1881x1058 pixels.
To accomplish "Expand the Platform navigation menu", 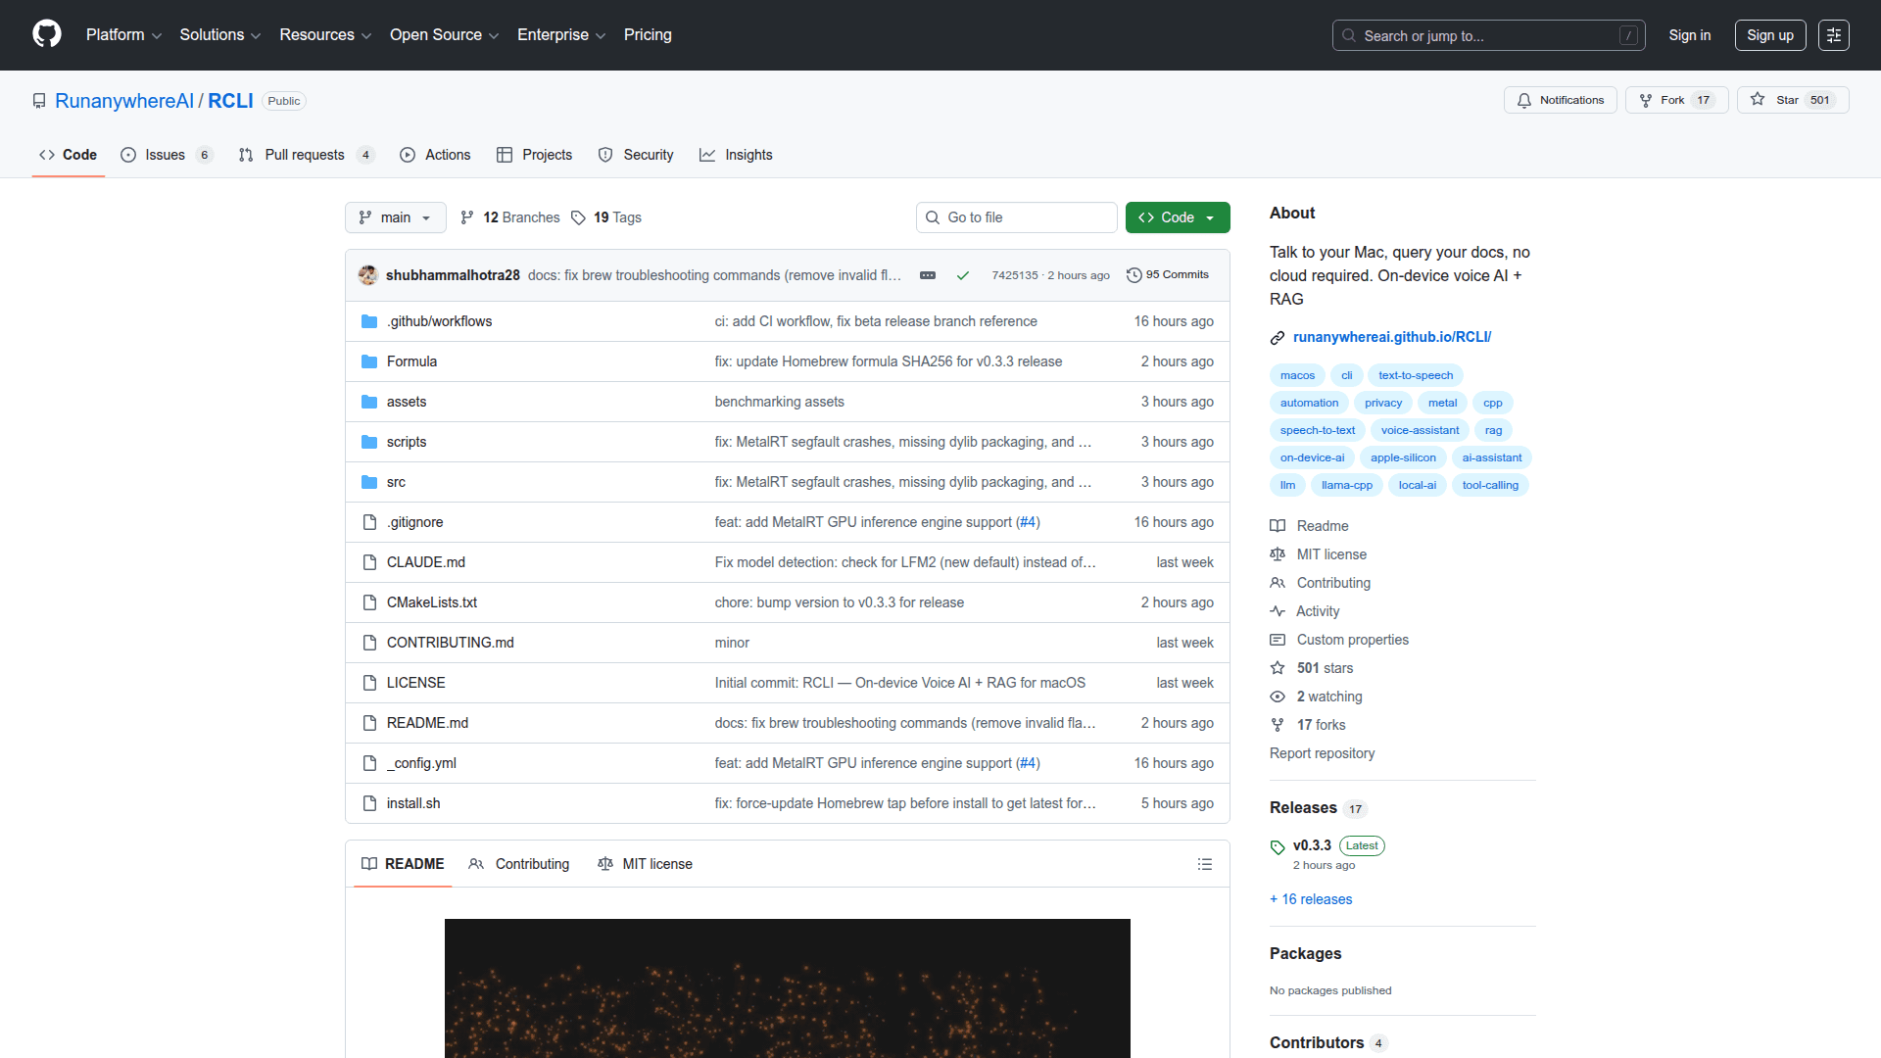I will coord(123,35).
